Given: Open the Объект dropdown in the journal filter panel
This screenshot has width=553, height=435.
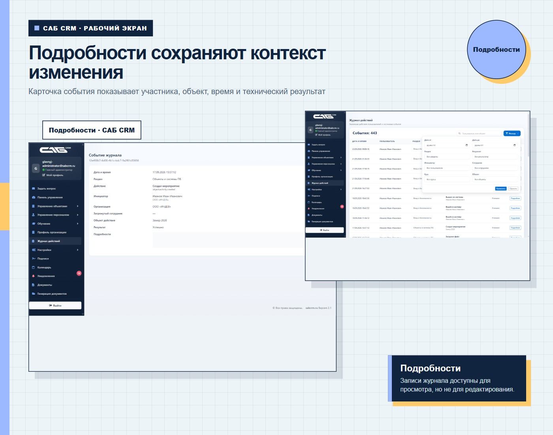Looking at the screenshot, I should click(495, 180).
